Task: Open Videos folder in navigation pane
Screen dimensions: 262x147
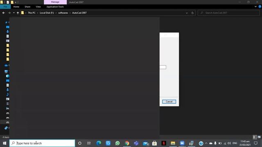Action: click(8, 104)
